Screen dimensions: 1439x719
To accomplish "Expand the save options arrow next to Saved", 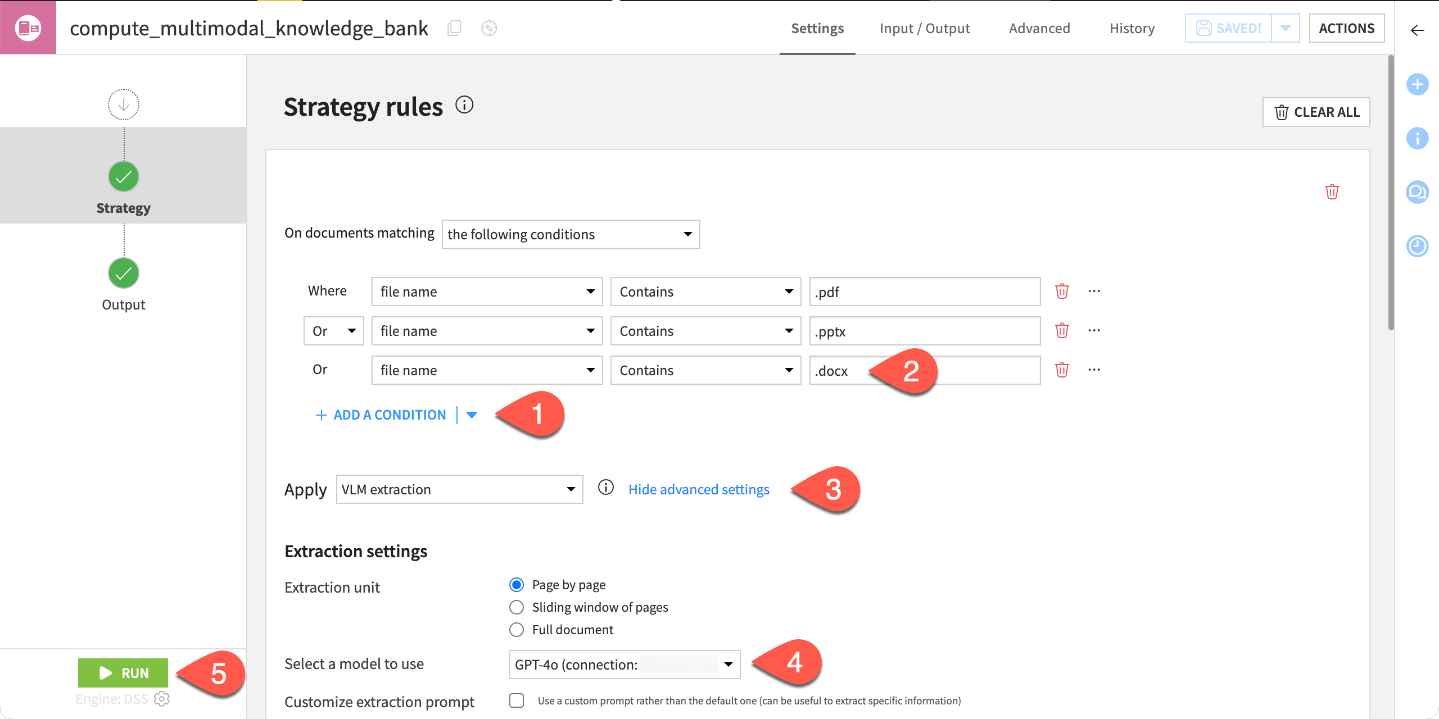I will click(x=1286, y=28).
